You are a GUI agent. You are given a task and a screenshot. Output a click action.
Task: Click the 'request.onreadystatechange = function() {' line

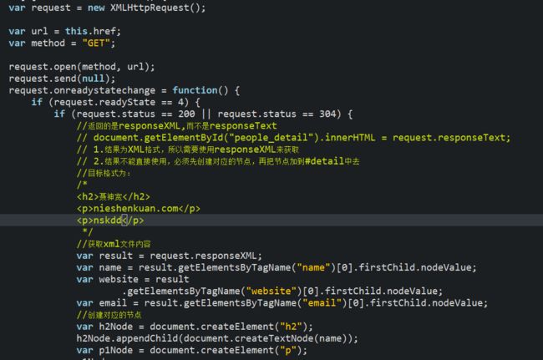[124, 90]
